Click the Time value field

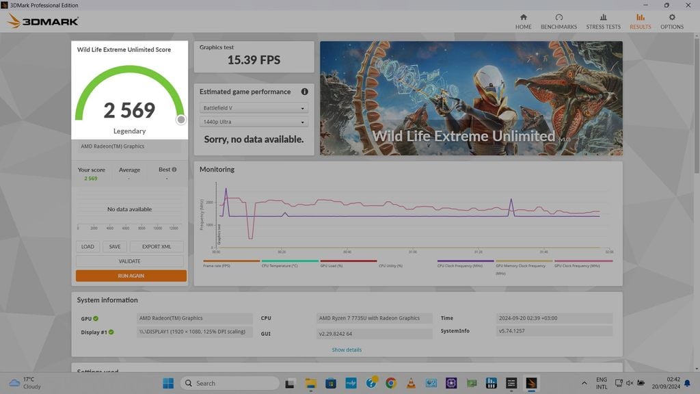point(554,318)
